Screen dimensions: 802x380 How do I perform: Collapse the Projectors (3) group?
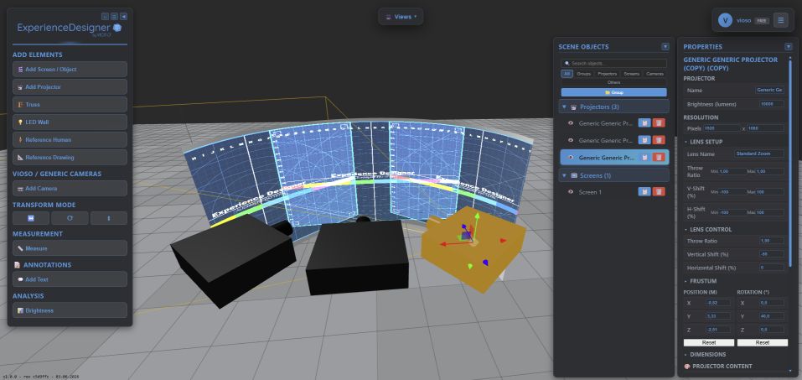(565, 107)
